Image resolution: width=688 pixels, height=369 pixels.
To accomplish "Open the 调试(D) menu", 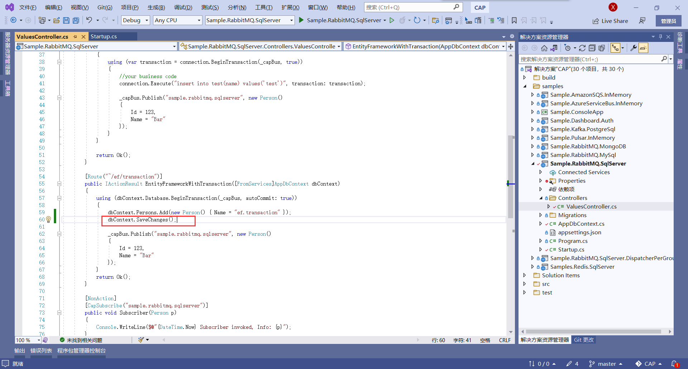I will point(183,7).
